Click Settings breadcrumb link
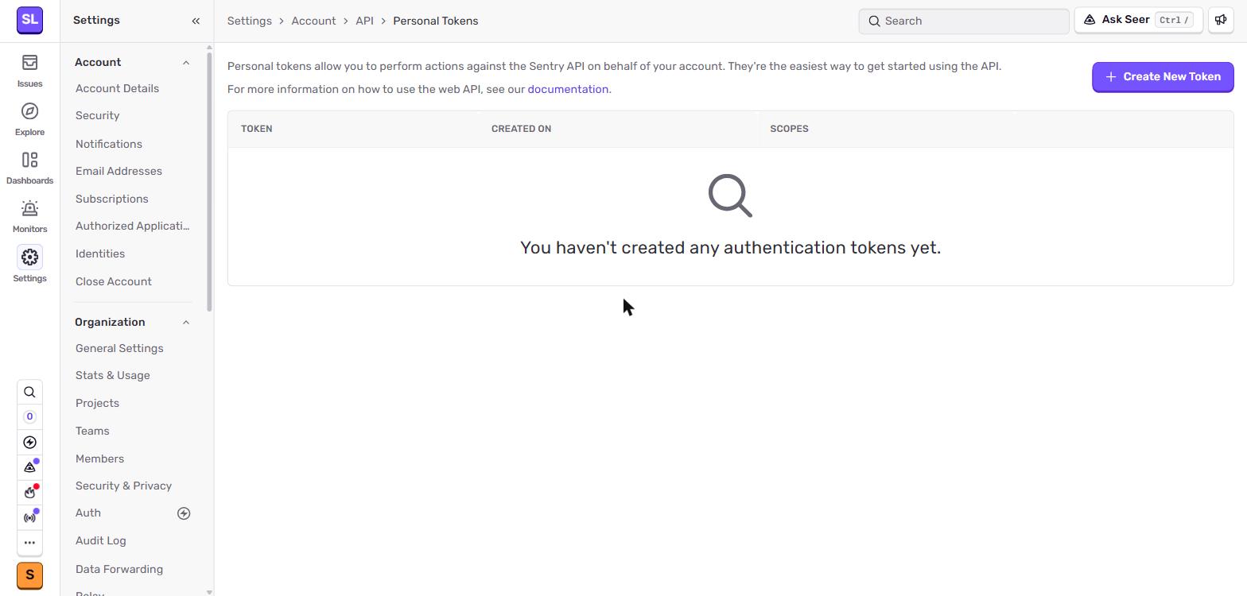 pyautogui.click(x=250, y=21)
